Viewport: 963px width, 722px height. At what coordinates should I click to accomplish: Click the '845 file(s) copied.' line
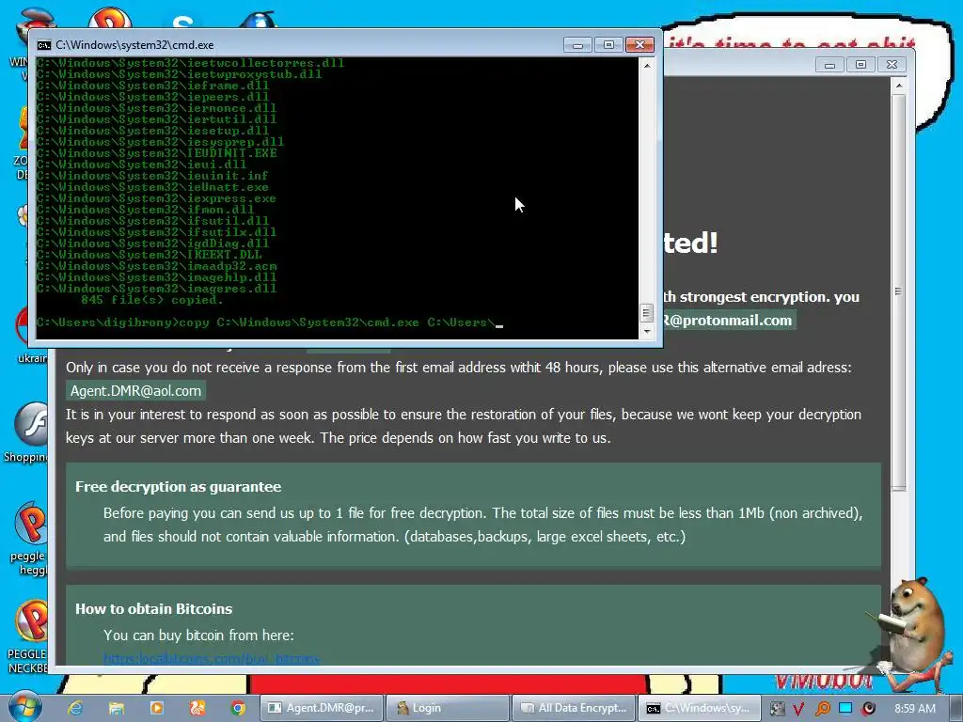[151, 300]
